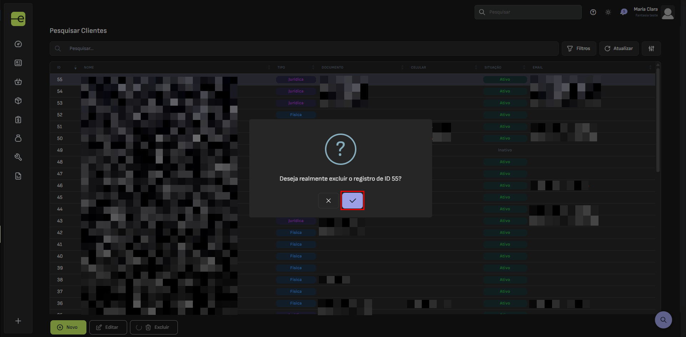
Task: Cancel deletion with the X button
Action: tap(329, 201)
